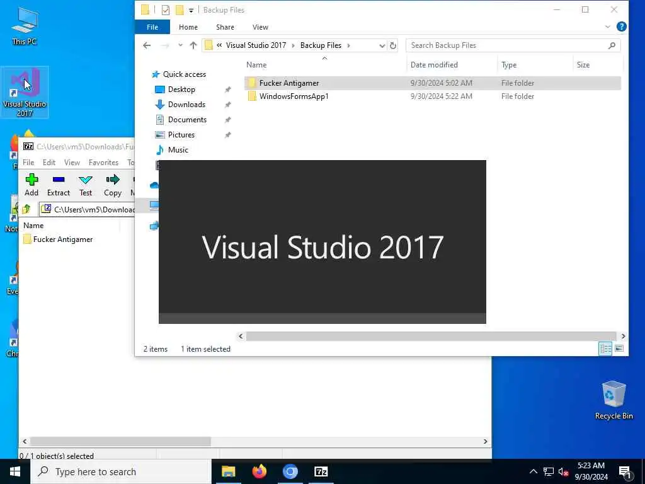Screen dimensions: 645x484
Task: Refresh the Backup Files folder view
Action: tap(393, 45)
